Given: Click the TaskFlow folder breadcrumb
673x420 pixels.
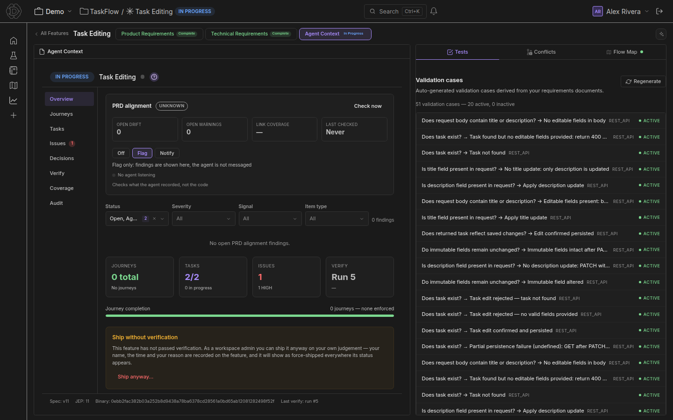Looking at the screenshot, I should (x=100, y=11).
